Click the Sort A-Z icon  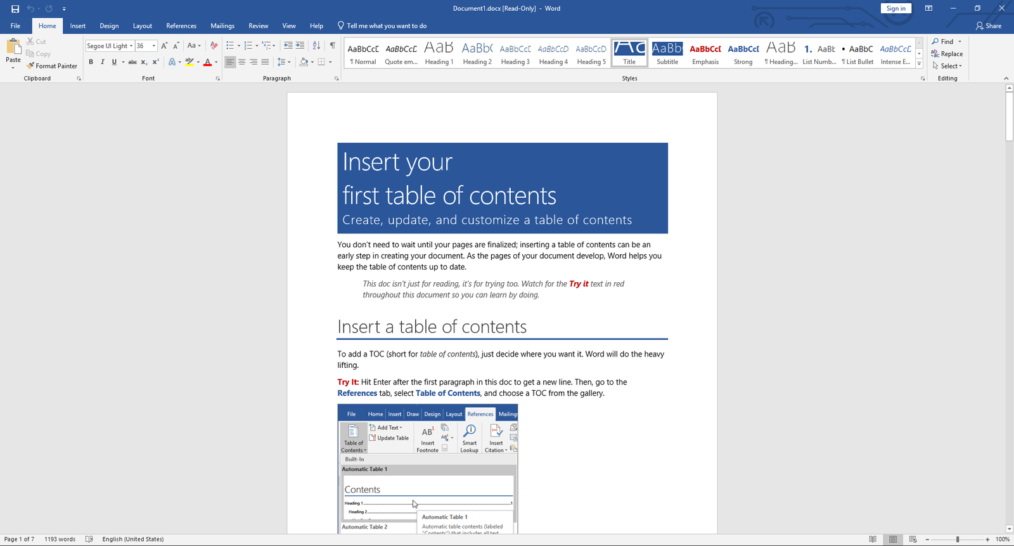tap(316, 46)
